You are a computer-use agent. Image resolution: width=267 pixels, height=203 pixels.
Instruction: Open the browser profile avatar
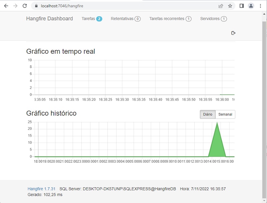(251, 6)
